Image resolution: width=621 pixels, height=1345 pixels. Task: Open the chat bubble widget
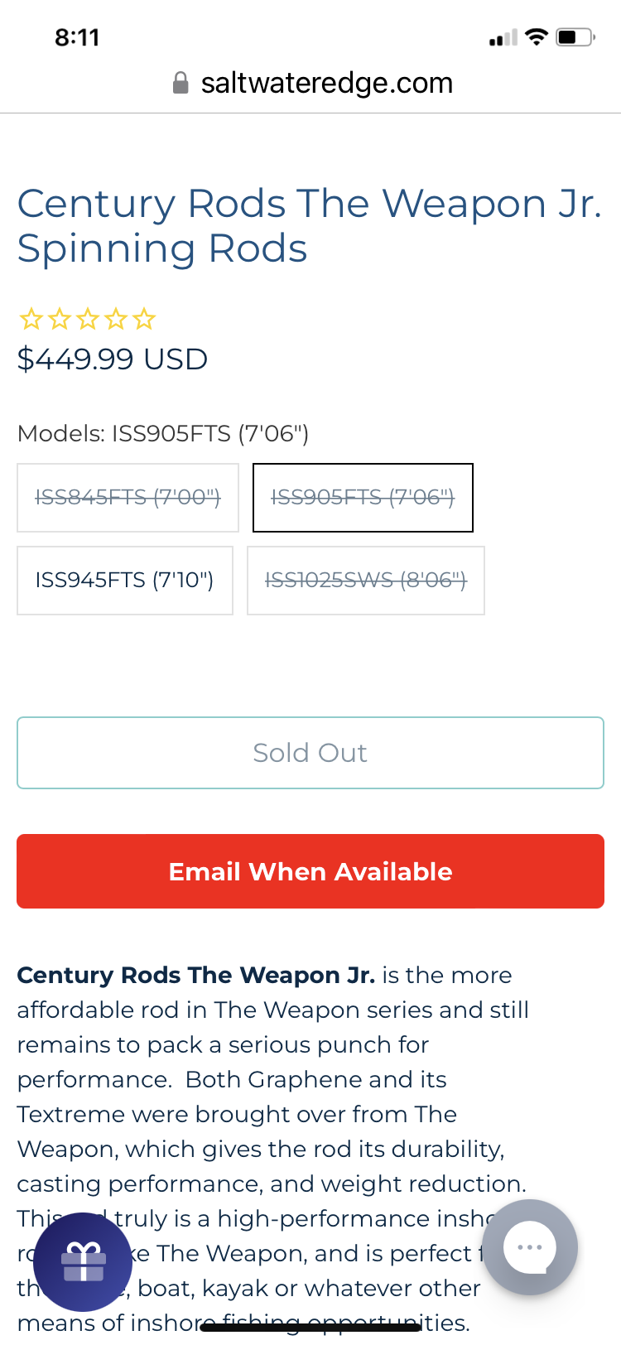(530, 1247)
